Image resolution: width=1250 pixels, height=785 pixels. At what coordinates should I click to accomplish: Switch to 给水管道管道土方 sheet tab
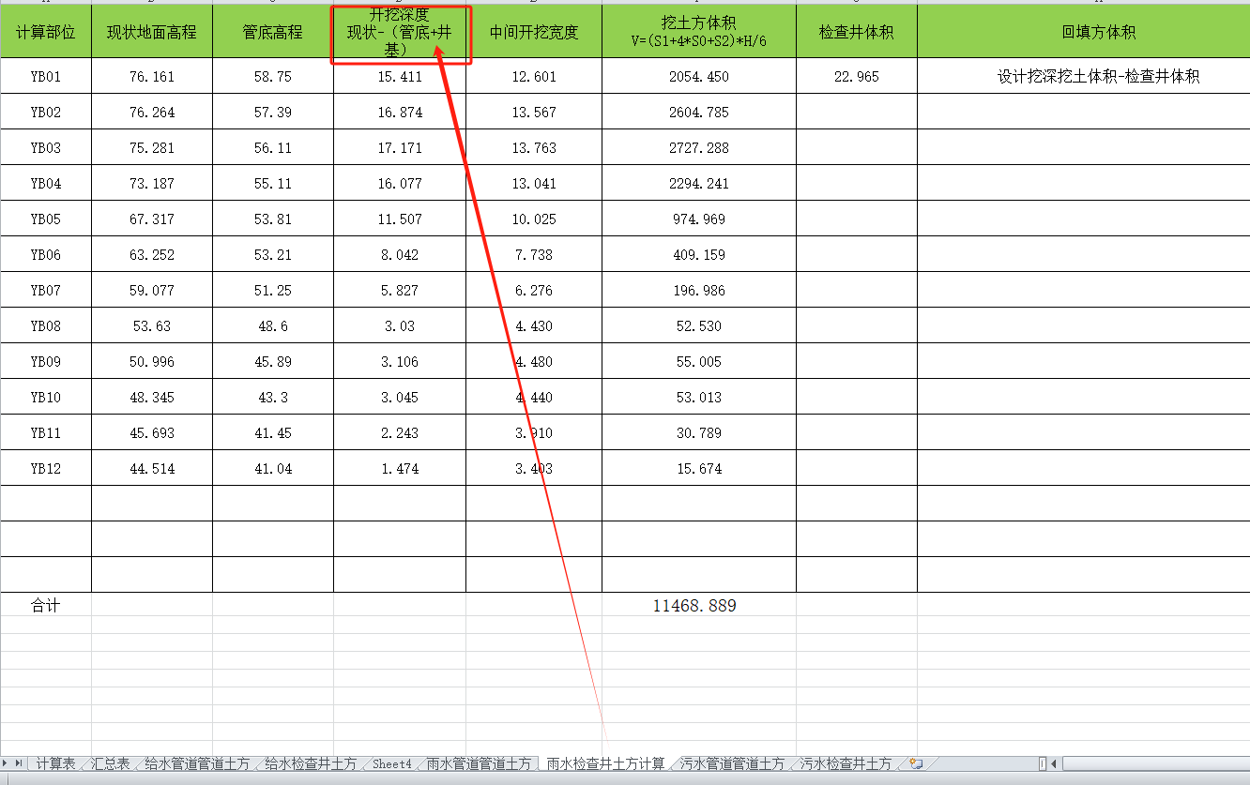[197, 763]
